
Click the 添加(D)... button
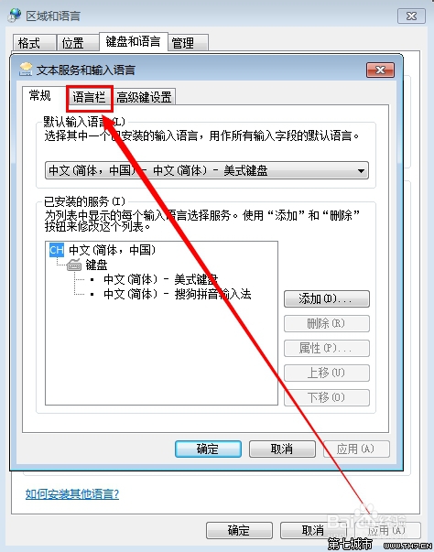[327, 298]
